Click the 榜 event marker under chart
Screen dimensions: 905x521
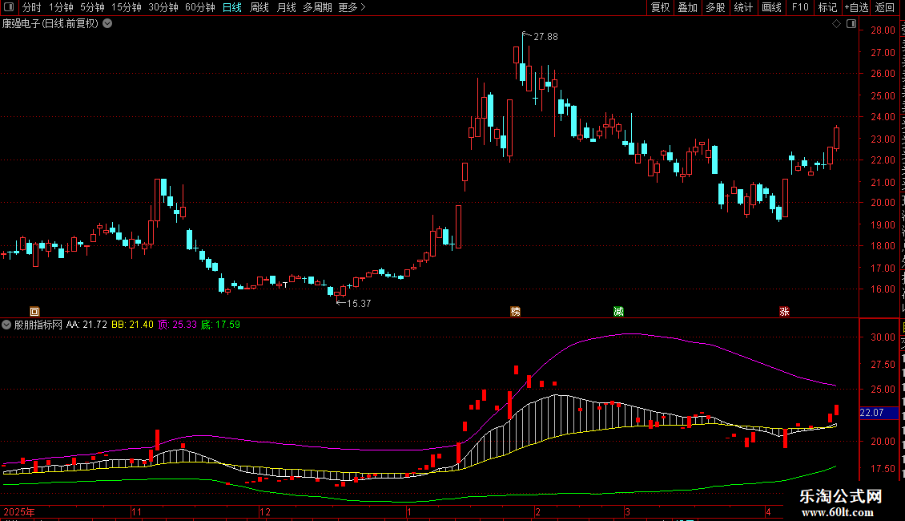tap(516, 311)
